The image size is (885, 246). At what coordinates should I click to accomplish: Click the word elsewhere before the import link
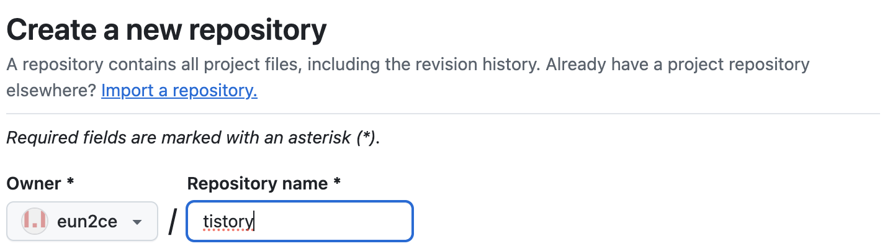51,91
